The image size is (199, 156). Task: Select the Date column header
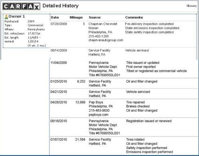(55, 18)
